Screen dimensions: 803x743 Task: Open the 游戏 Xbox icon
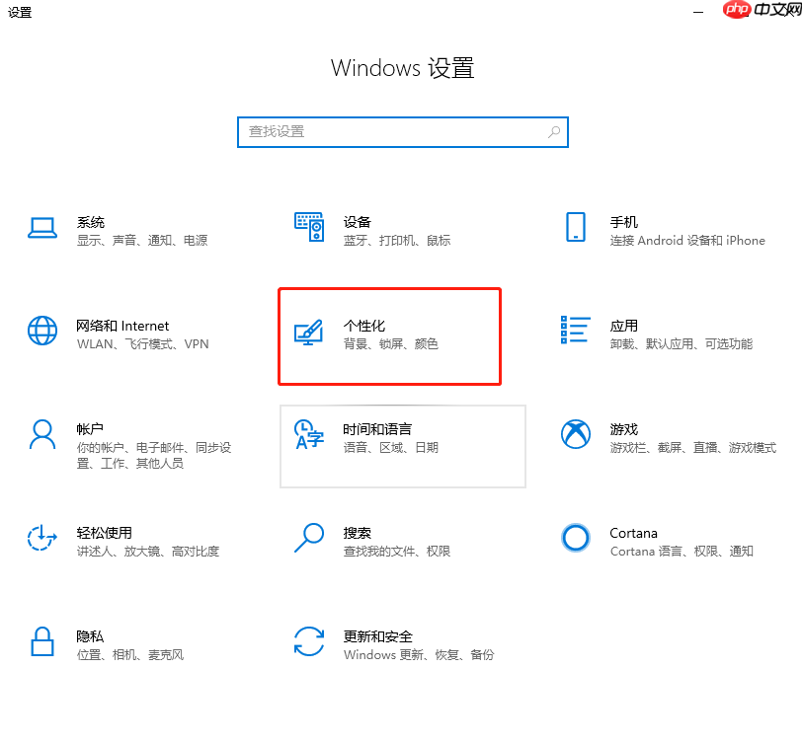click(576, 434)
